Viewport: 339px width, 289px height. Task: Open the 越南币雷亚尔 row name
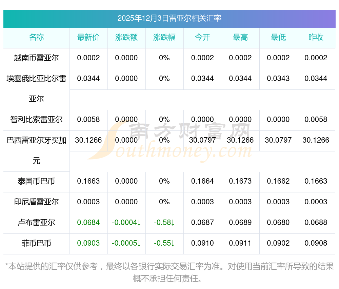(x=36, y=58)
